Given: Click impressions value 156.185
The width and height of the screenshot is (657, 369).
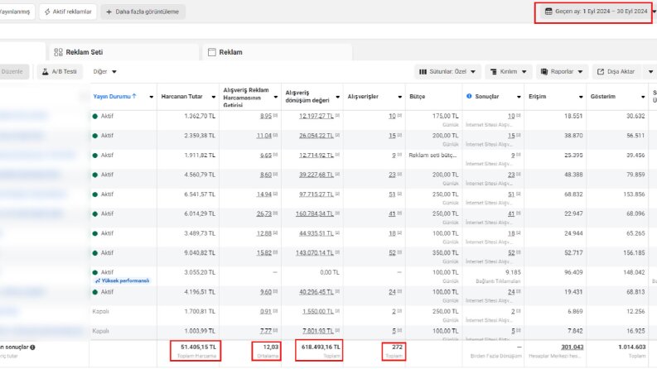Looking at the screenshot, I should 634,252.
